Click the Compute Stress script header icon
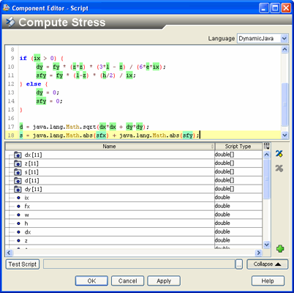 [x=10, y=22]
